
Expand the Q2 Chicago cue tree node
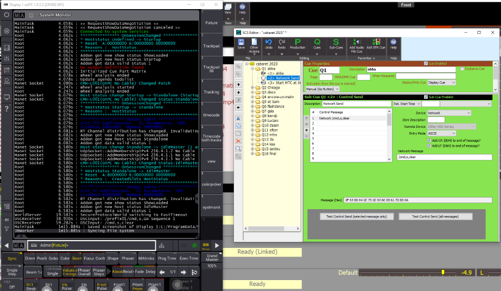pyautogui.click(x=252, y=87)
